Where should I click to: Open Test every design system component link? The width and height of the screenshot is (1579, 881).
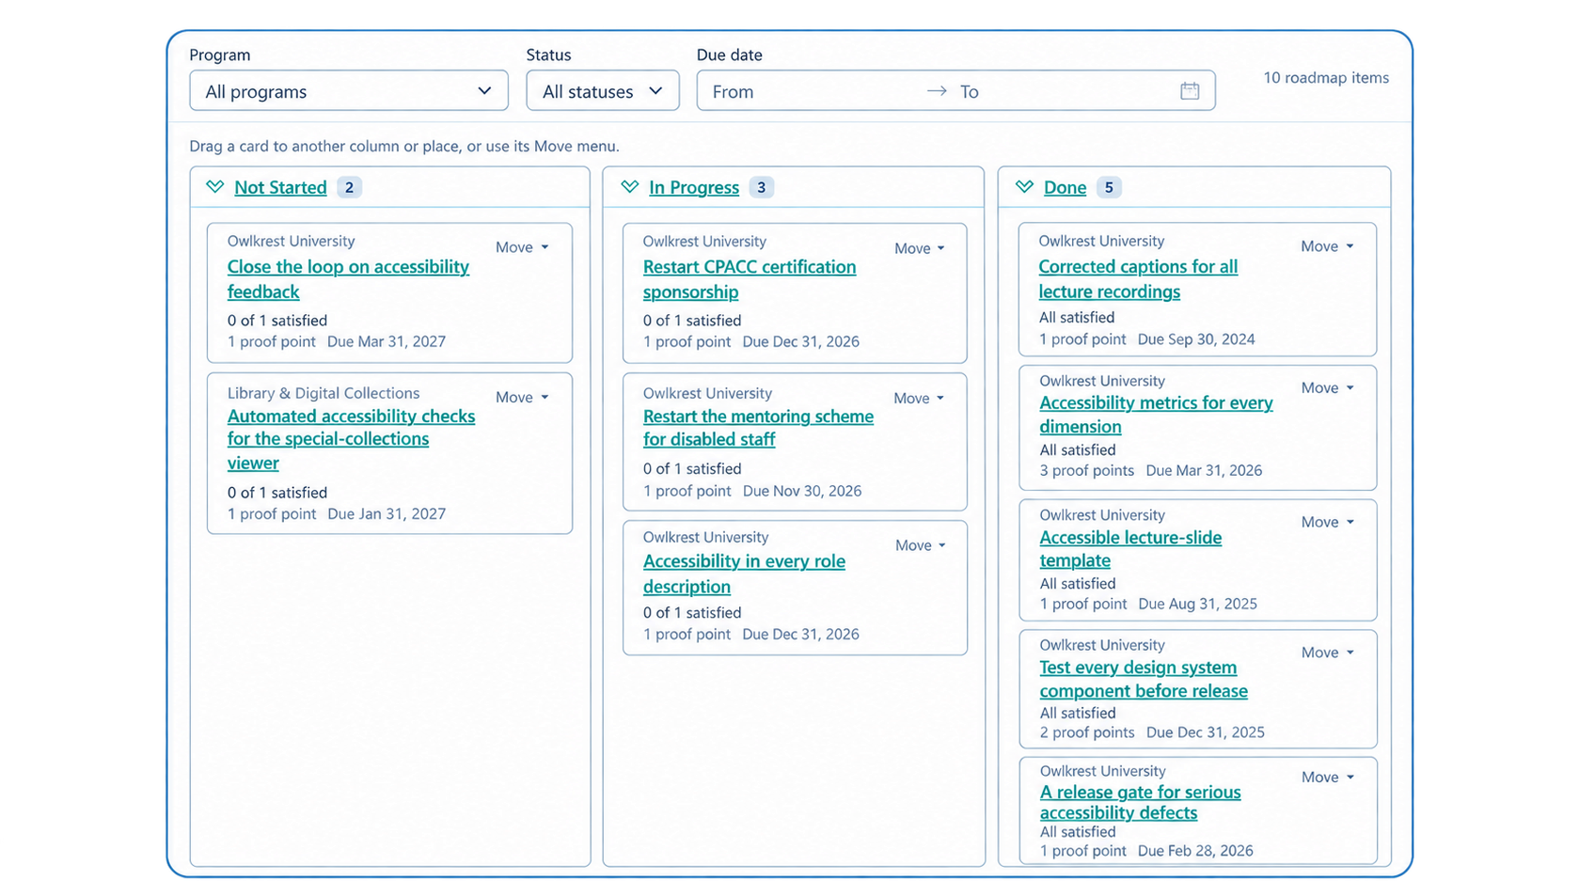pos(1144,679)
